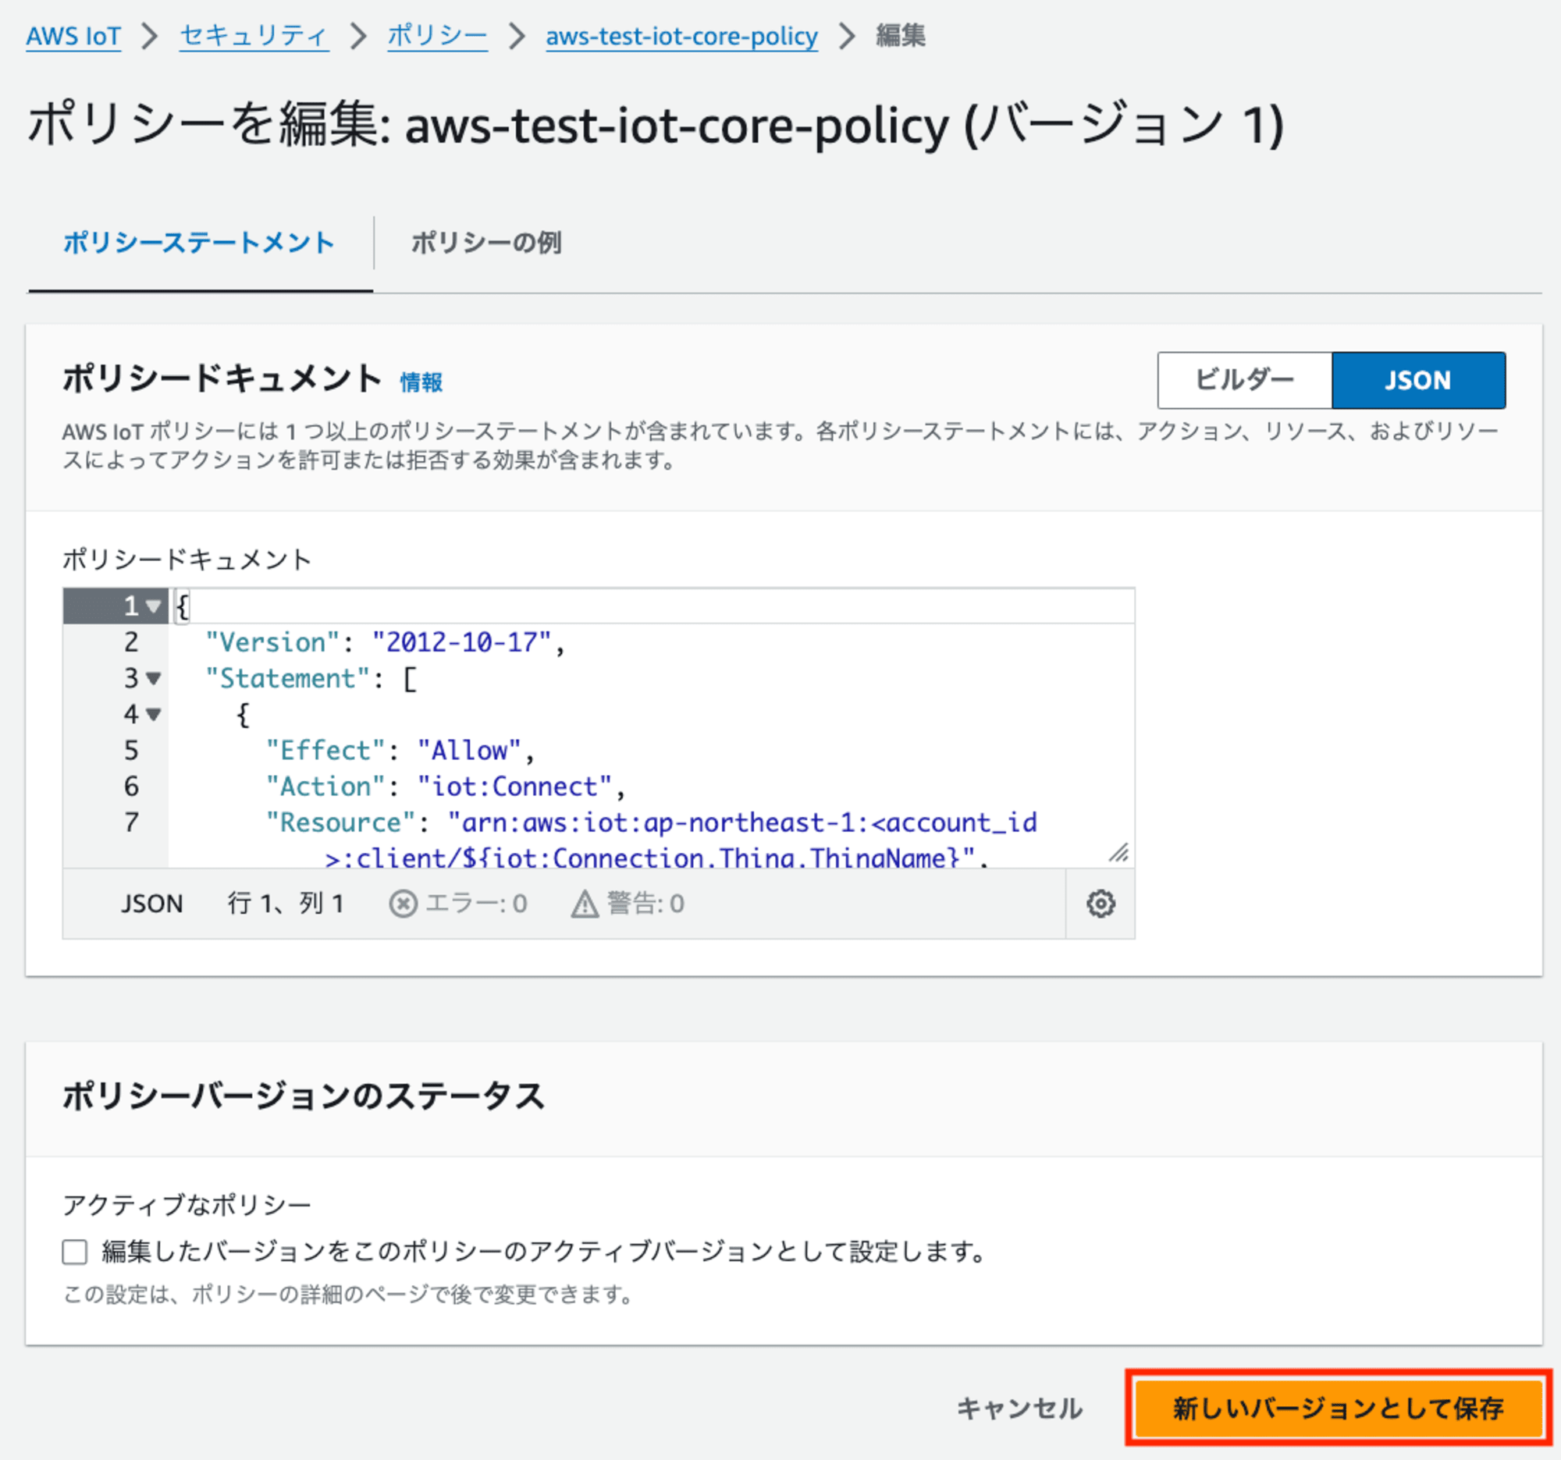1561x1460 pixels.
Task: Click the "Version" line in the JSON editor
Action: click(x=385, y=642)
